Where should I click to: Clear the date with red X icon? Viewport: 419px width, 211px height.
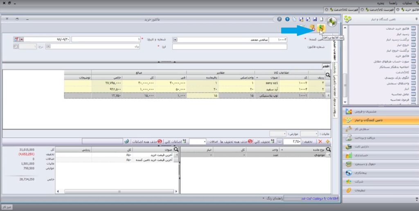tap(22, 39)
